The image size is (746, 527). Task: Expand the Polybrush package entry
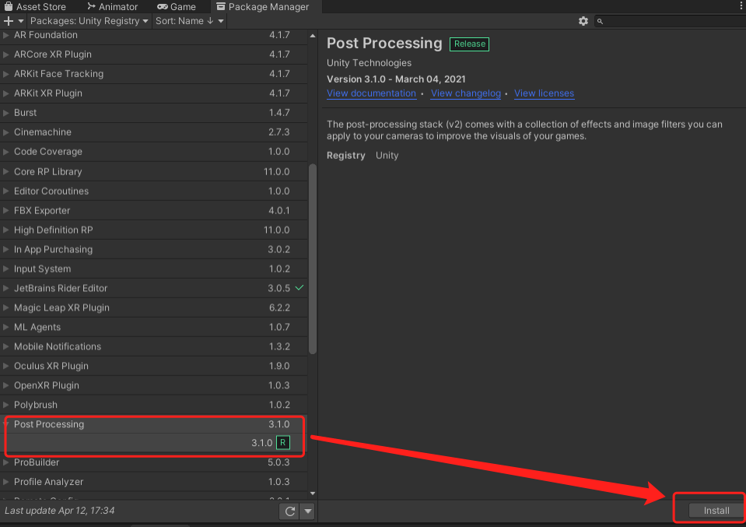[5, 405]
